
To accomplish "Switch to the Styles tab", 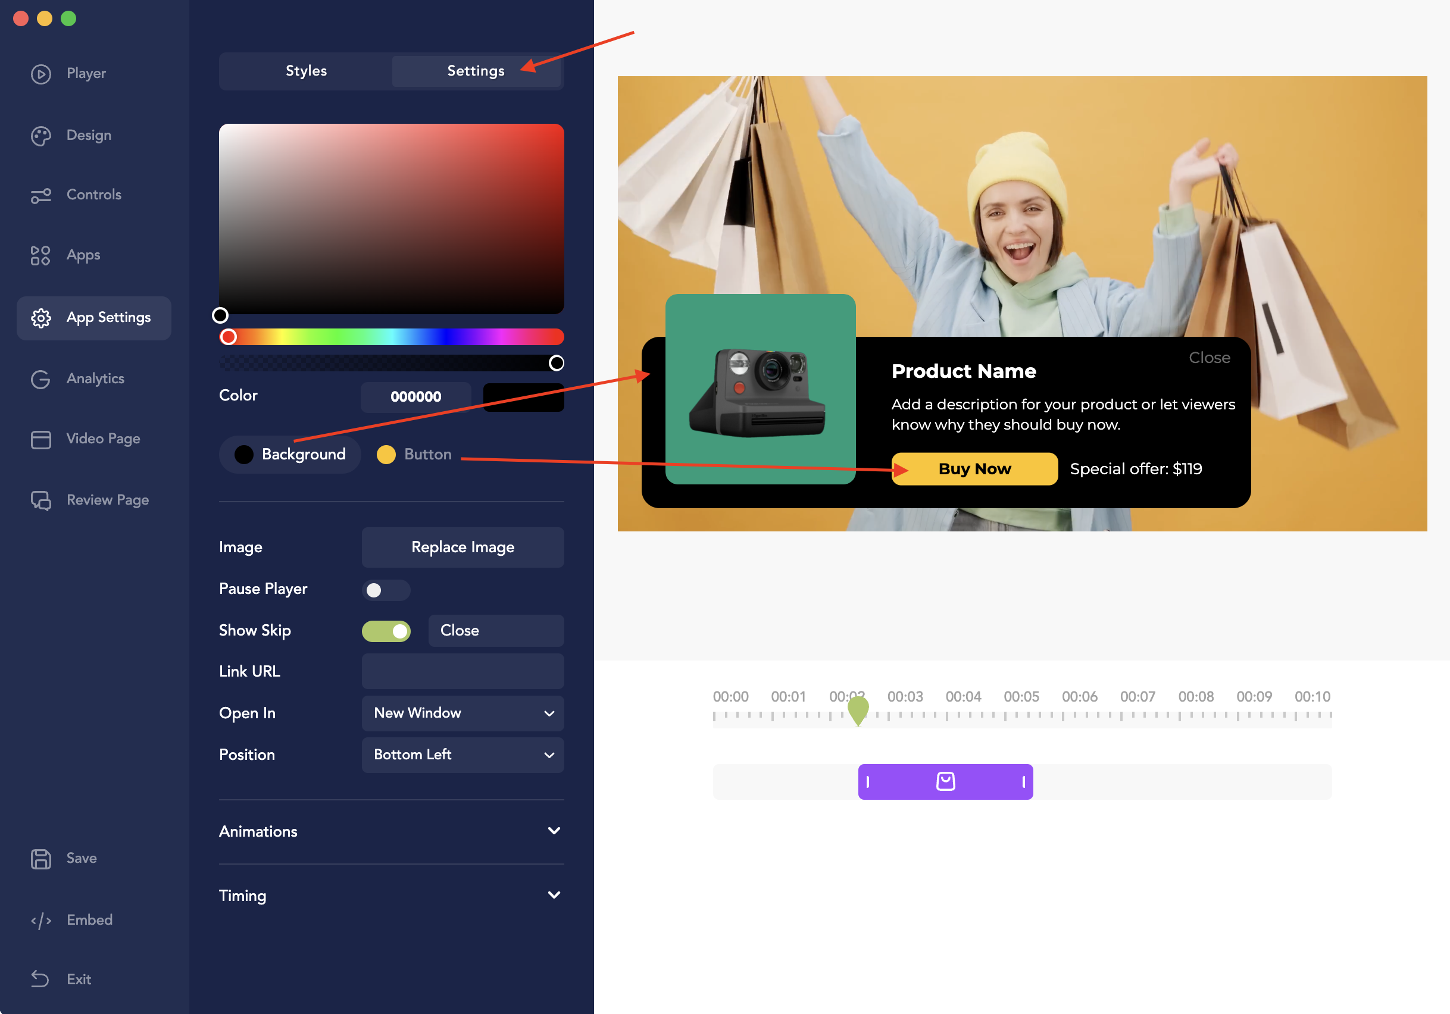I will tap(307, 71).
